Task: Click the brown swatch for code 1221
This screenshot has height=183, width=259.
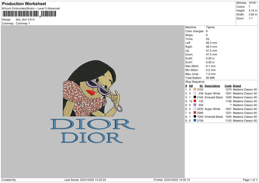Action: (195, 113)
